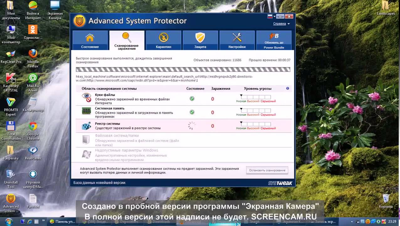
Task: Click the threat level info icon
Action: [287, 89]
